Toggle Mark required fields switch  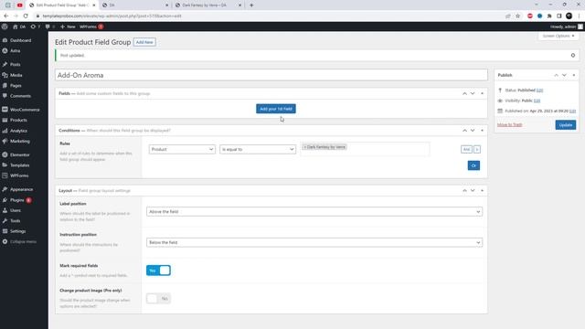(158, 271)
